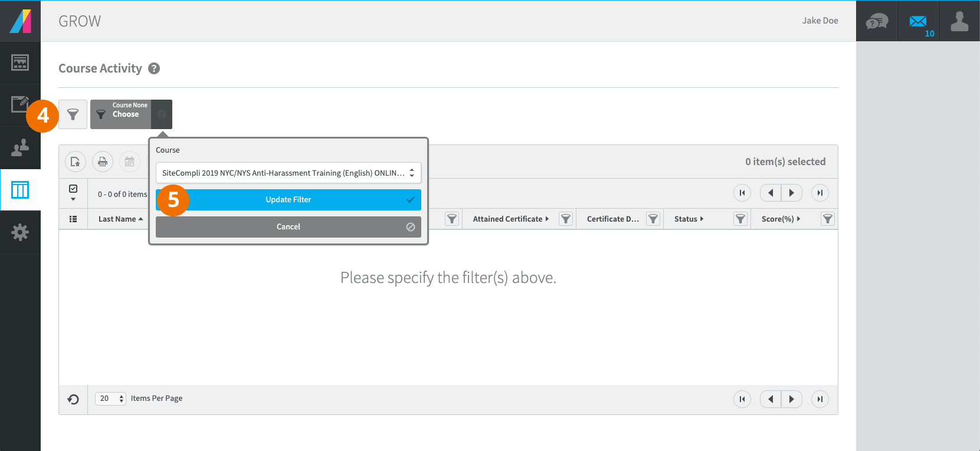Filter the Certificate D... column
The width and height of the screenshot is (980, 451).
click(x=653, y=219)
